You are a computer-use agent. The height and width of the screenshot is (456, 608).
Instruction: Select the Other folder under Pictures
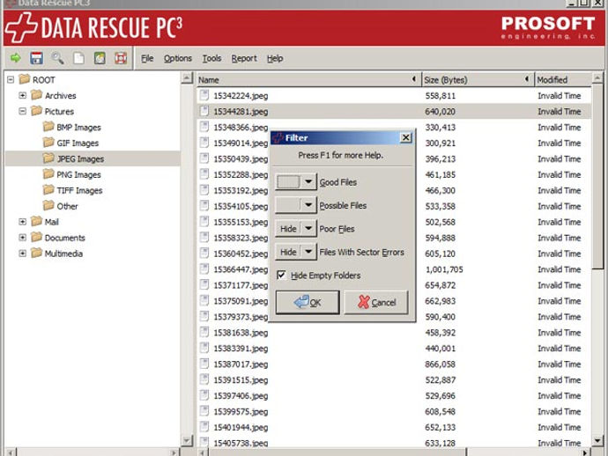[67, 206]
